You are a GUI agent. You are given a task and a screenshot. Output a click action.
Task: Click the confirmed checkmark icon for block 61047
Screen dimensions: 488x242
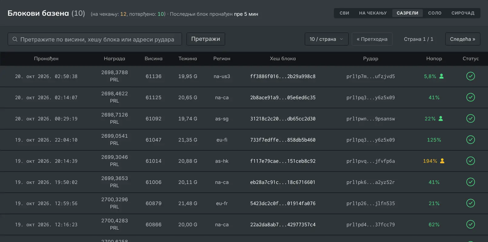click(x=470, y=140)
